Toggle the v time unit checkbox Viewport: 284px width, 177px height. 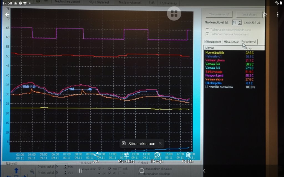(120, 173)
